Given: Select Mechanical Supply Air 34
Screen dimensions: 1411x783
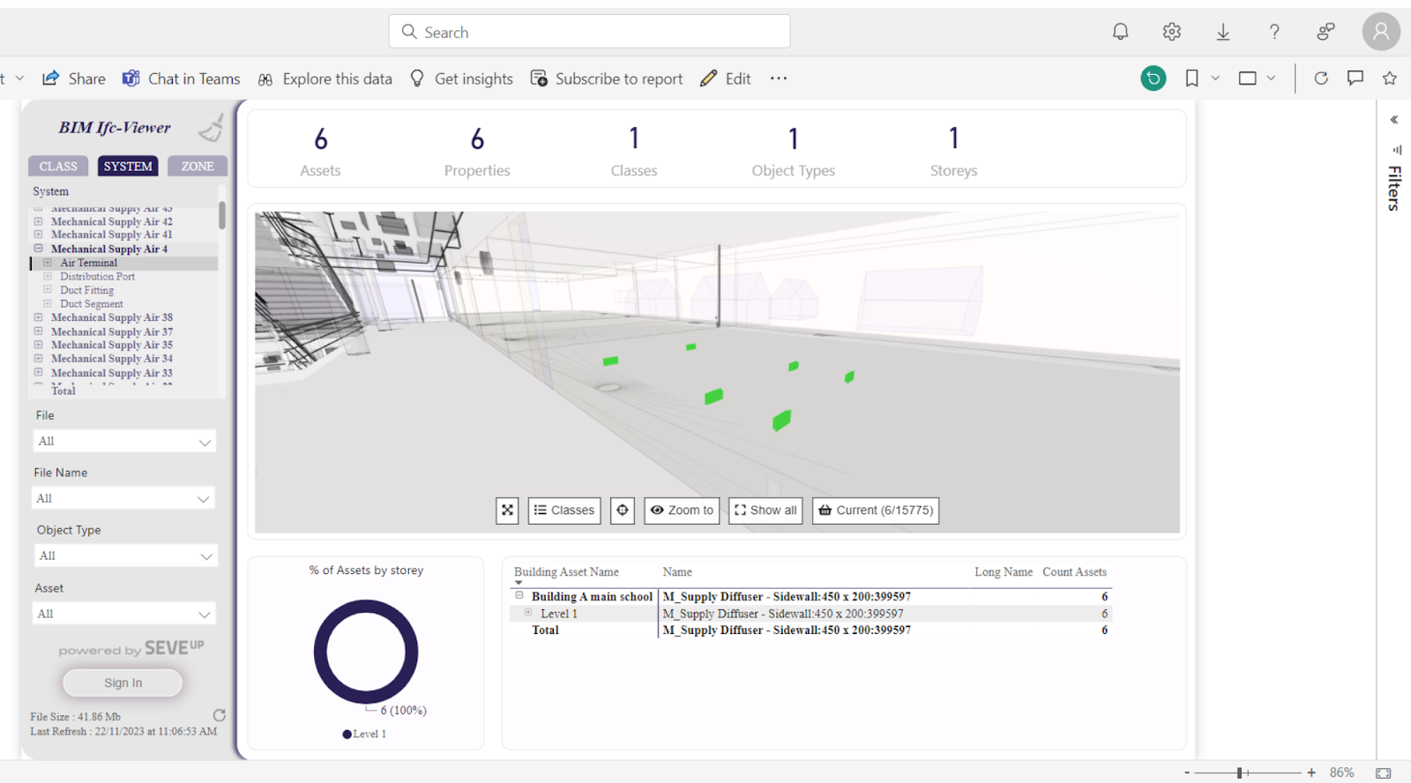Looking at the screenshot, I should tap(112, 359).
